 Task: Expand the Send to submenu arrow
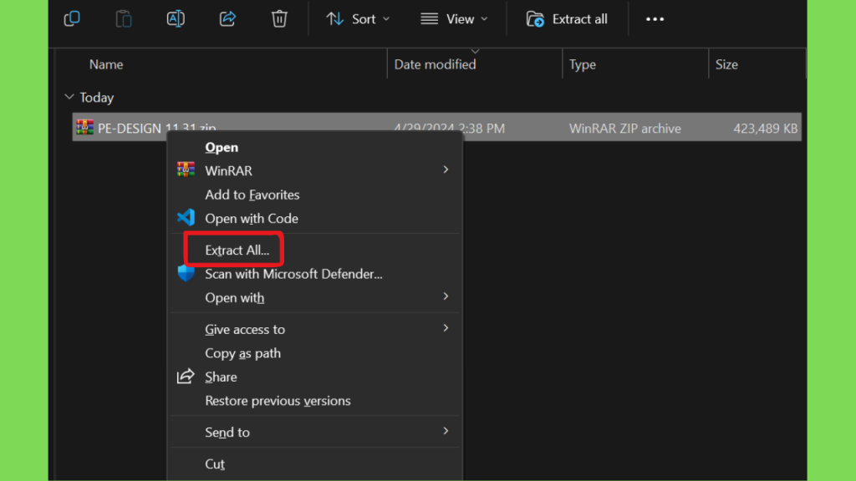pos(446,432)
